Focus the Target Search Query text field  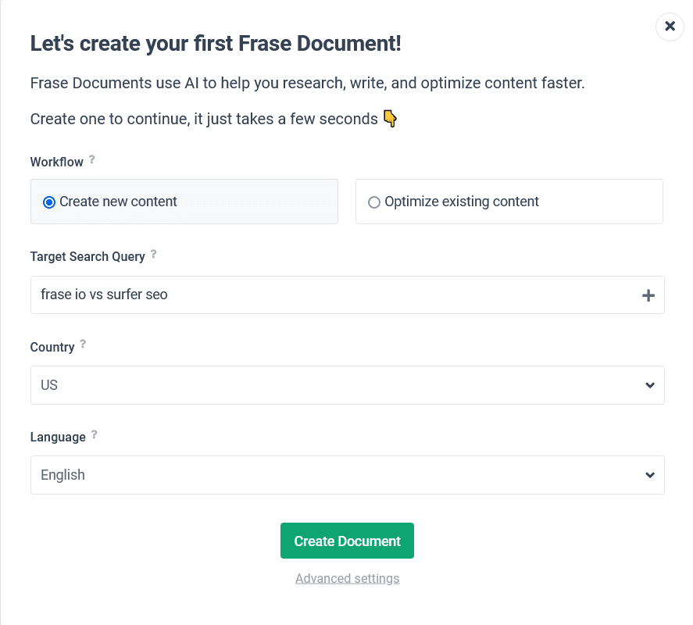tap(328, 295)
